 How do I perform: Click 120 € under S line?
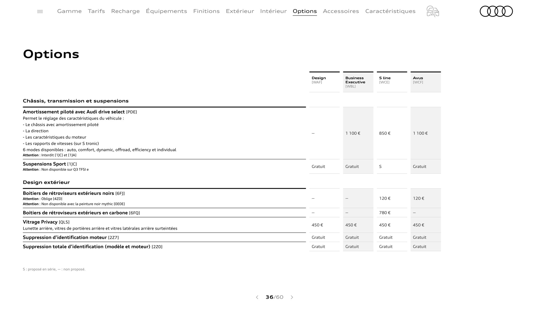click(385, 198)
